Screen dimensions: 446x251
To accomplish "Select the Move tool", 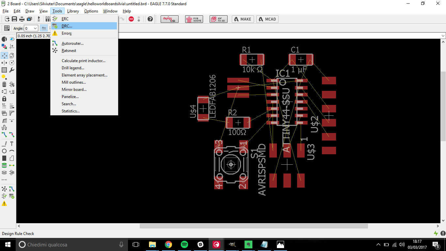I will click(4, 56).
